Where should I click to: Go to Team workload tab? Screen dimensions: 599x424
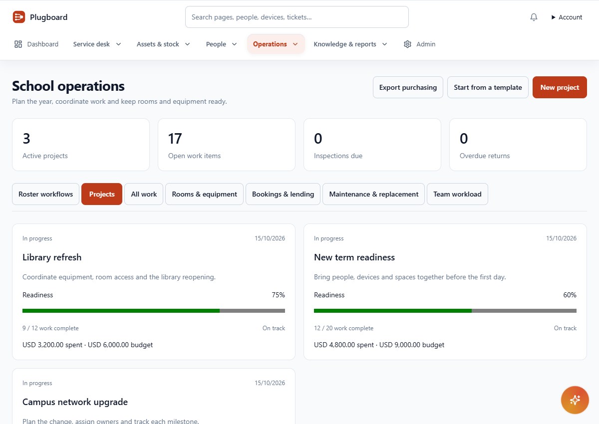[x=457, y=194]
